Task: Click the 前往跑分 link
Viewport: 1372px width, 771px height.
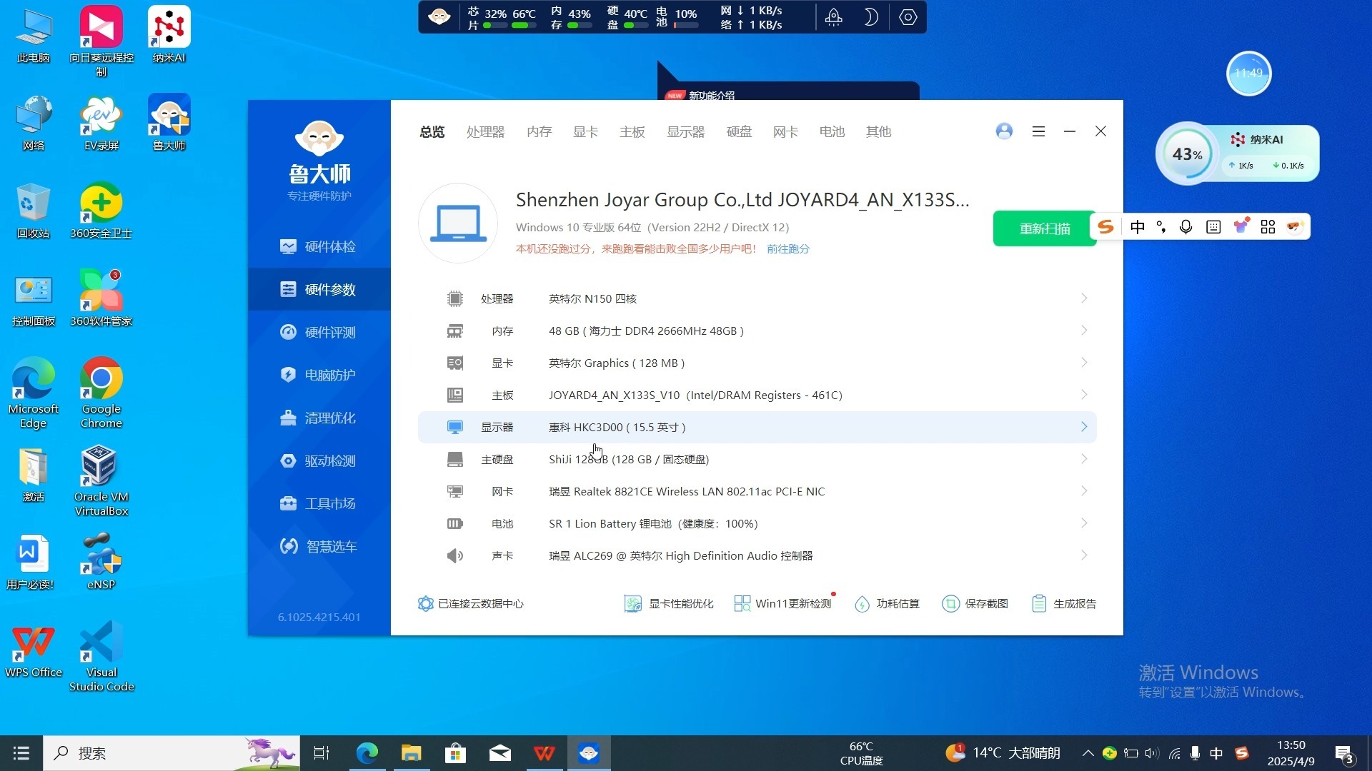Action: pyautogui.click(x=787, y=249)
